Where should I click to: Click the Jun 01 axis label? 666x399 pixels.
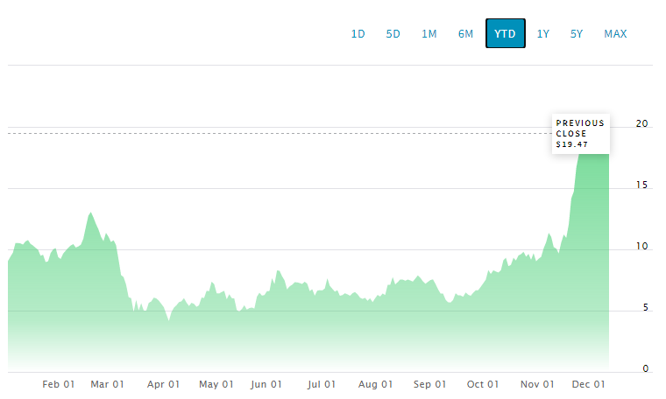266,384
